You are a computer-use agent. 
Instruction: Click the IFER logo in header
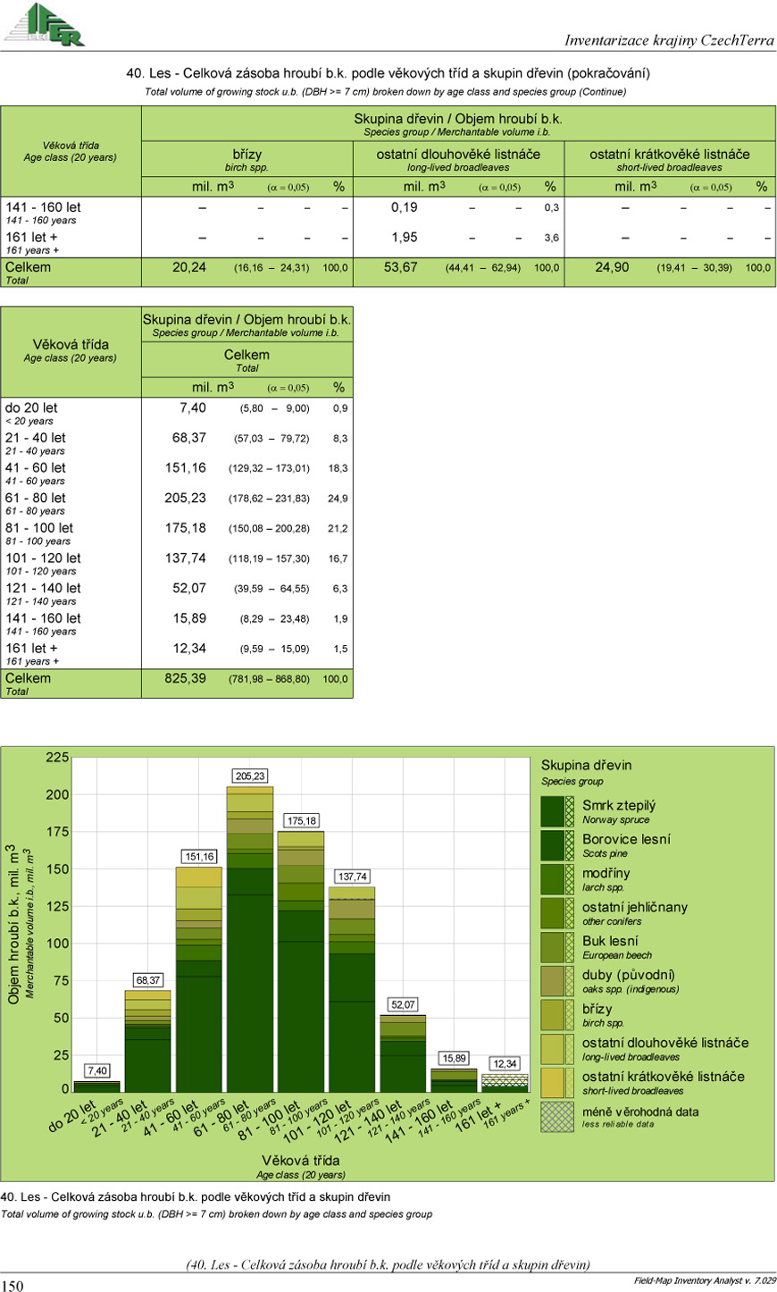[45, 24]
